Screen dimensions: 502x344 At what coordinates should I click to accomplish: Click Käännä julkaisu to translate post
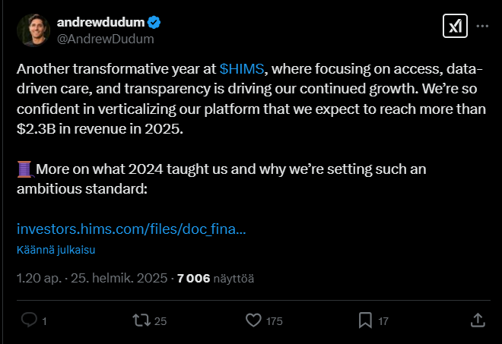click(x=56, y=250)
